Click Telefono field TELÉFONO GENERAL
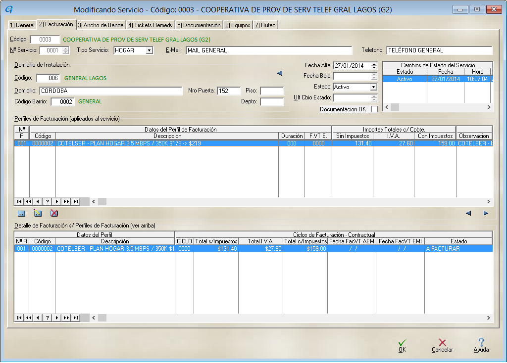 (439, 51)
